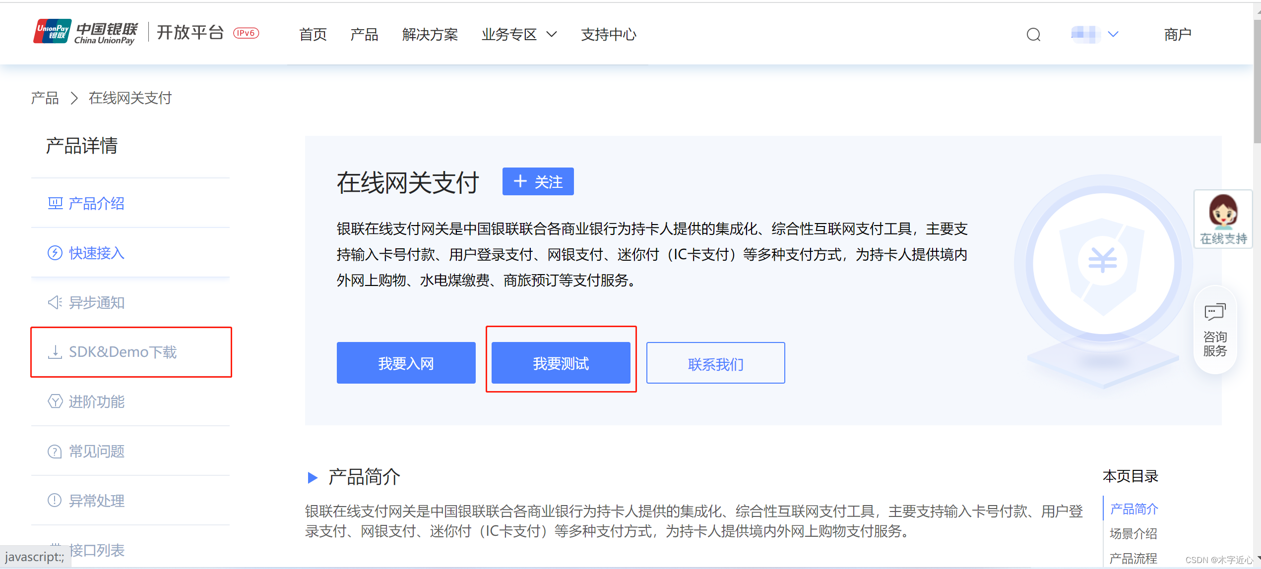Click the 常见问题 question mark icon
The width and height of the screenshot is (1261, 569).
[x=55, y=451]
